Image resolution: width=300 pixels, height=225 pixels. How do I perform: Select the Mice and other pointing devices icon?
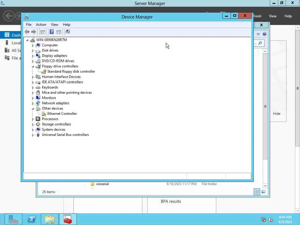pyautogui.click(x=38, y=93)
